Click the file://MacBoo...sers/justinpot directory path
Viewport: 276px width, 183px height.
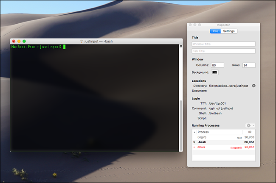[x=228, y=86]
